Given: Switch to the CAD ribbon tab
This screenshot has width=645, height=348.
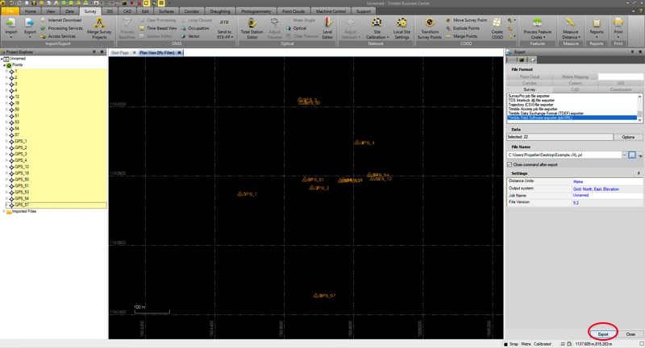Looking at the screenshot, I should 127,11.
